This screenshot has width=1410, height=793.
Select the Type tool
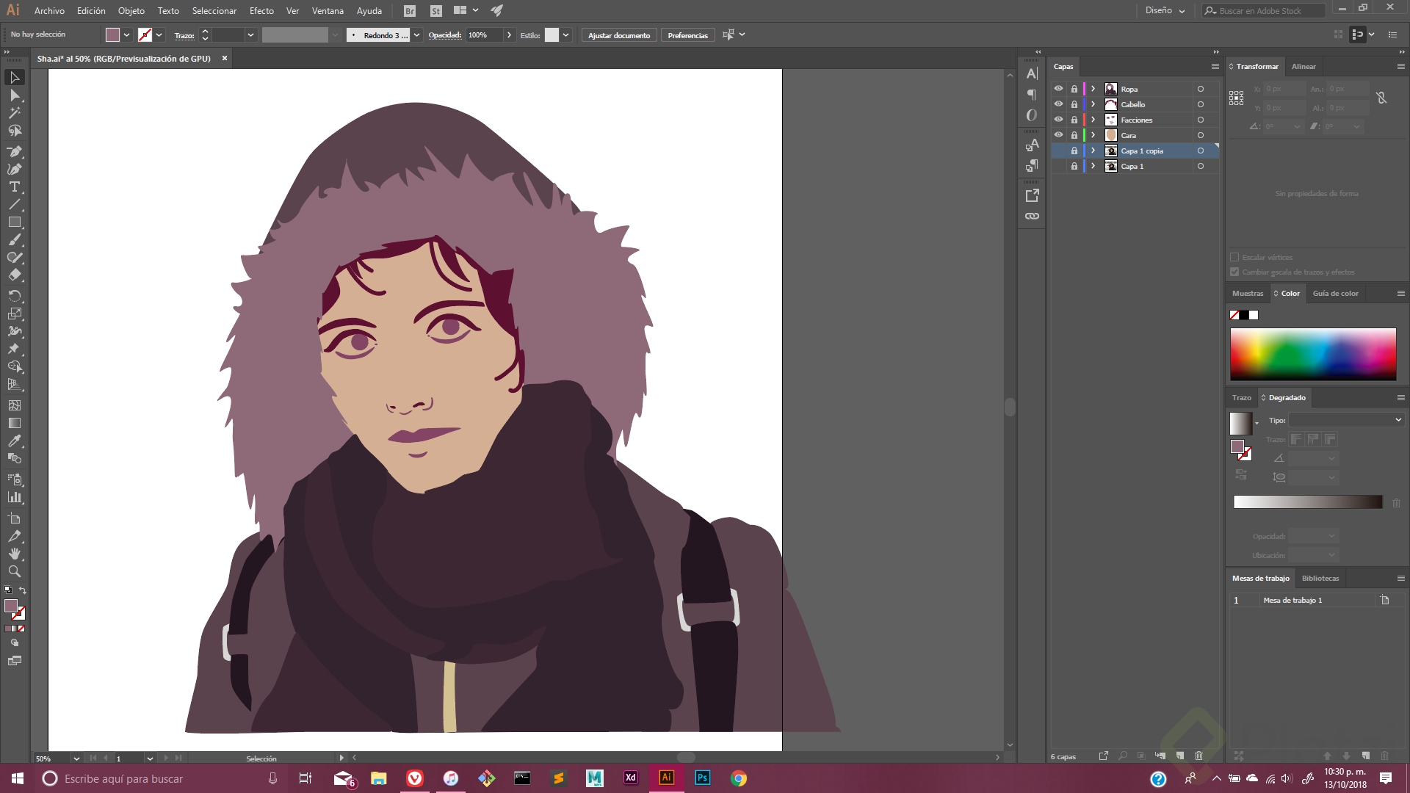[x=14, y=187]
